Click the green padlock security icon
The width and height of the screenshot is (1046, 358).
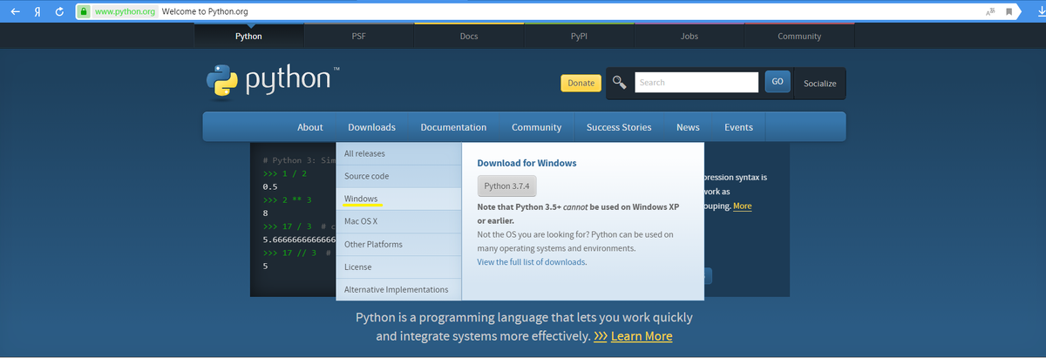(84, 12)
